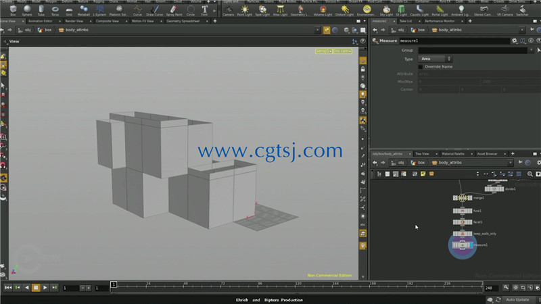541x304 pixels.
Task: Open the persp1 viewport menu
Action: pos(324,51)
